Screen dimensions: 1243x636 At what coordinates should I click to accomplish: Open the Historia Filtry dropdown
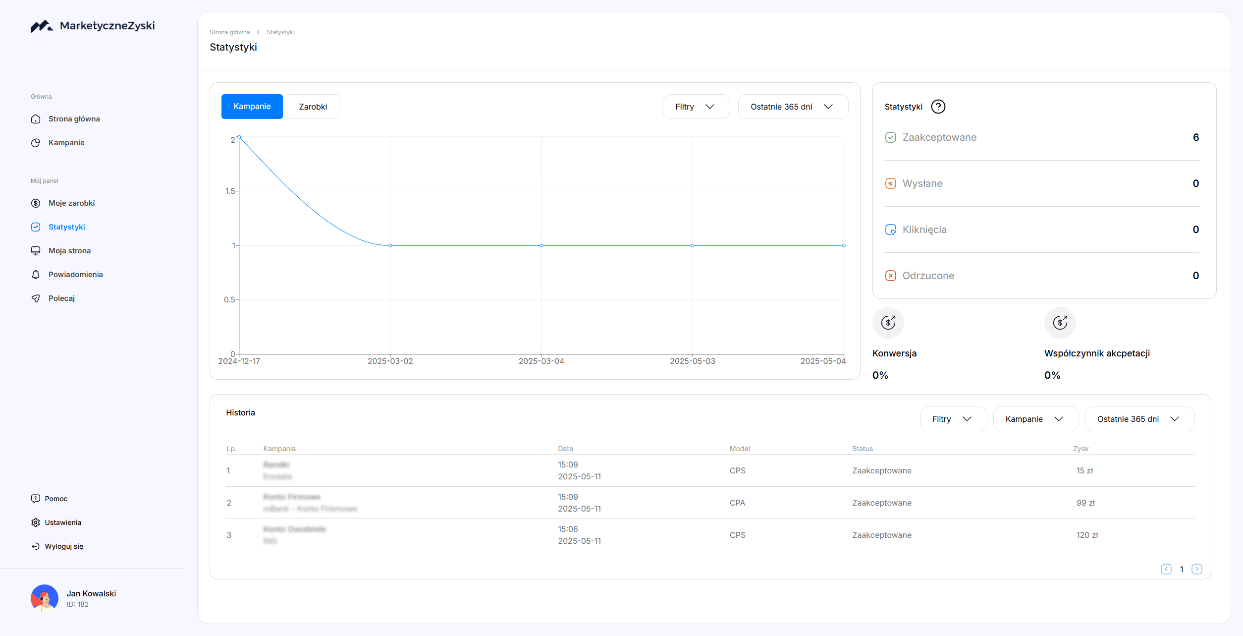pos(952,419)
